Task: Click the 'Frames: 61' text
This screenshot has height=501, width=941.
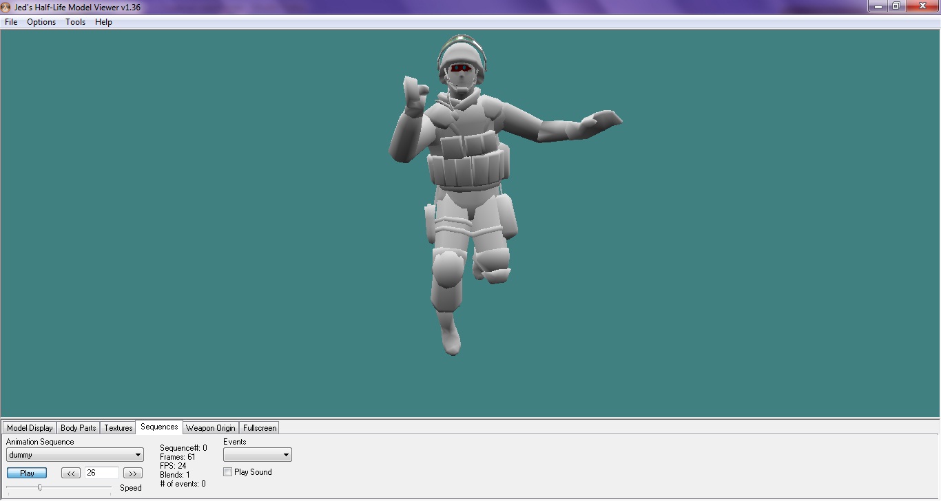Action: (x=178, y=457)
